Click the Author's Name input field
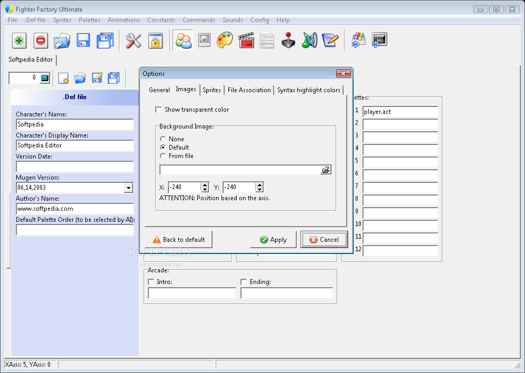 tap(75, 209)
